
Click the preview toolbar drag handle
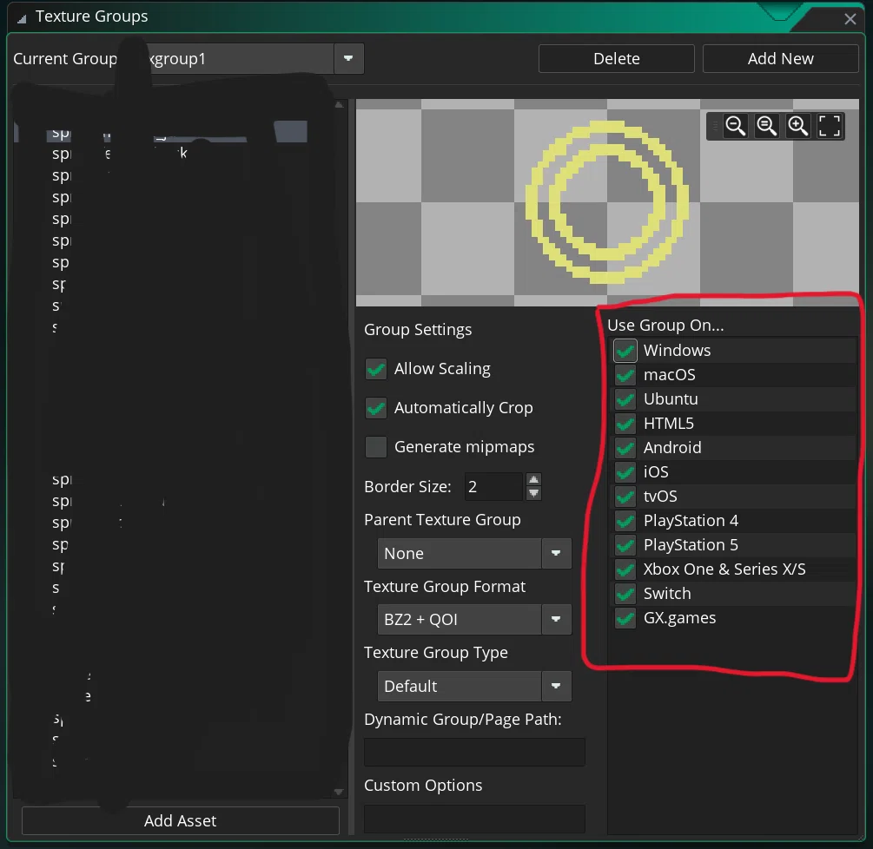[x=715, y=126]
